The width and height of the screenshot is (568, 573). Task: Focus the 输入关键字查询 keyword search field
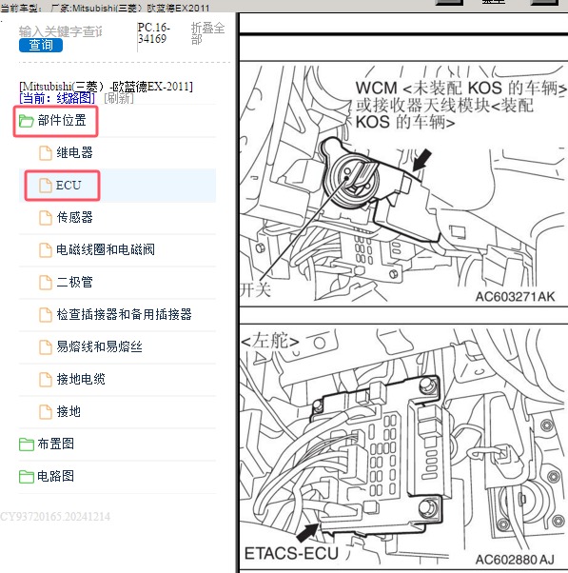click(61, 31)
